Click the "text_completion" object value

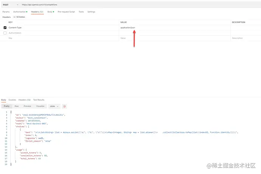37,118
